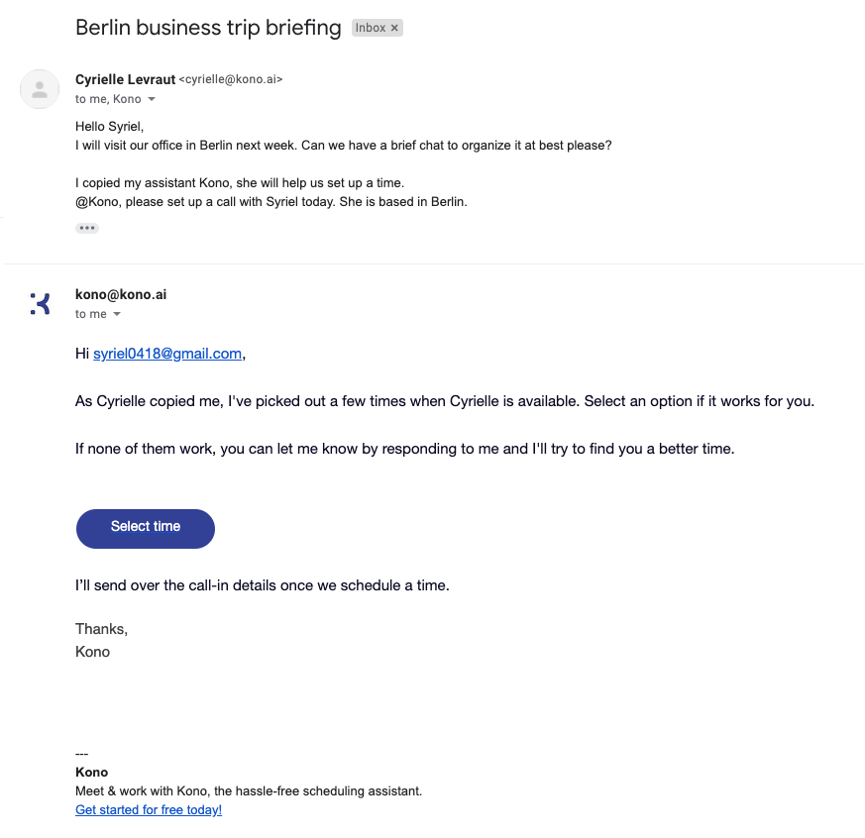Follow the "Get started for free today!" link
The height and width of the screenshot is (838, 865).
pyautogui.click(x=149, y=810)
